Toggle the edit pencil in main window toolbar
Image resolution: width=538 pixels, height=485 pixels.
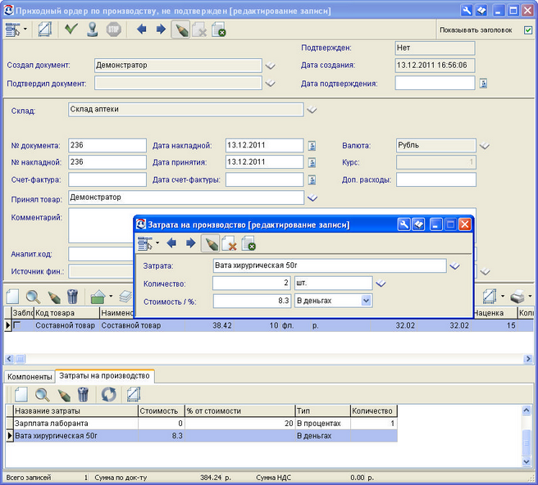pos(180,29)
